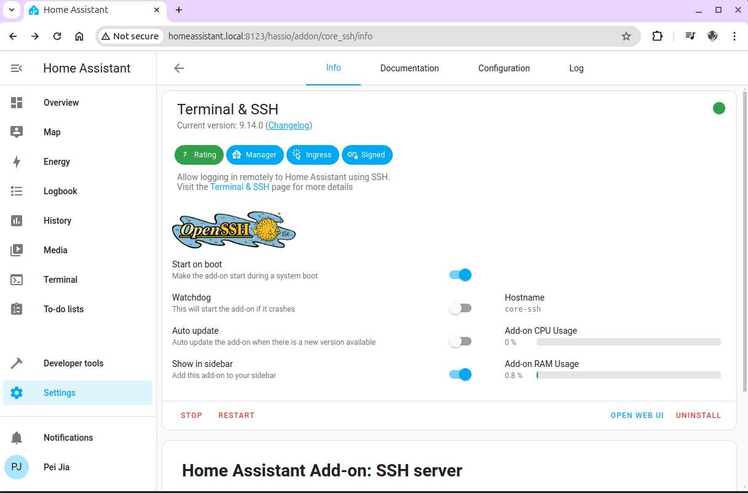
Task: Turn off Show in sidebar switch
Action: coord(460,374)
